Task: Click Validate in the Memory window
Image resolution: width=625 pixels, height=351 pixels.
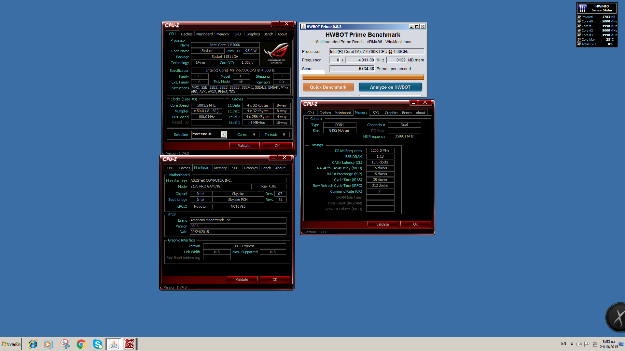Action: (382, 224)
